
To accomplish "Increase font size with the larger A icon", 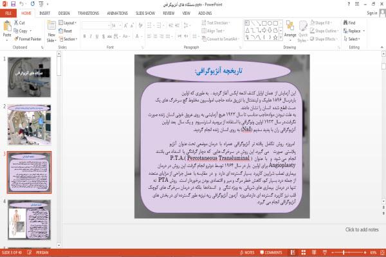I will (126, 25).
